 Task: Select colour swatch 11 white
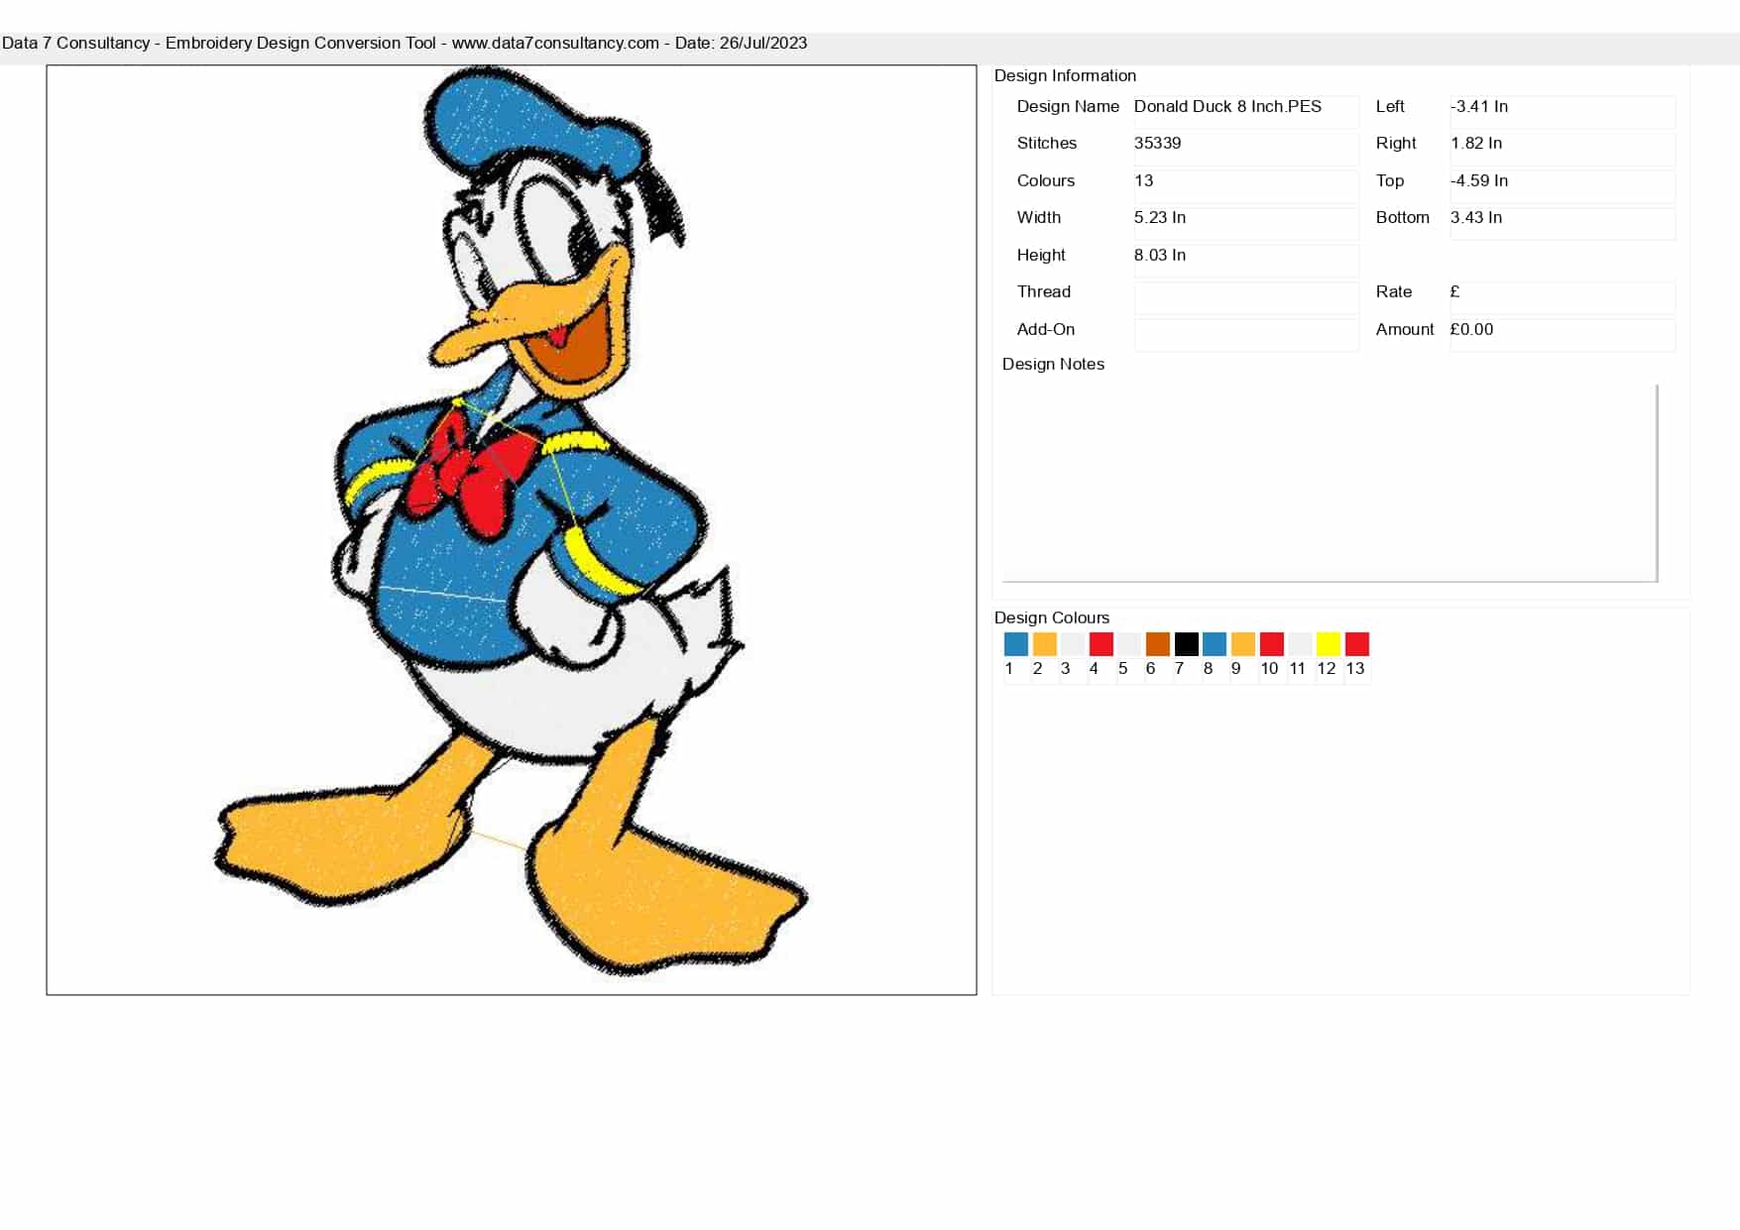click(x=1300, y=644)
